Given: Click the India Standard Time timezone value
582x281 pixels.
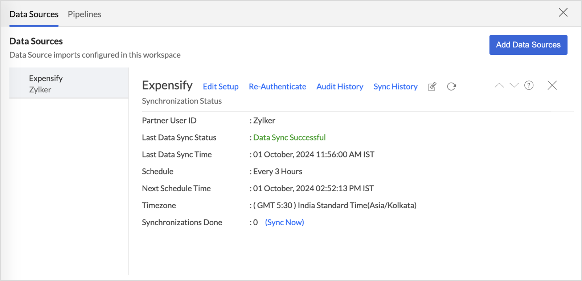Looking at the screenshot, I should (335, 205).
